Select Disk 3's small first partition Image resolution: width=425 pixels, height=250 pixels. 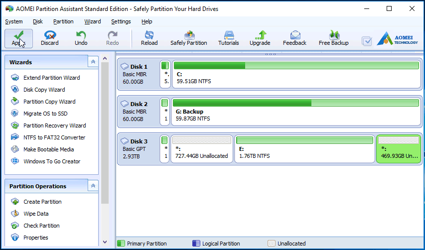point(165,149)
